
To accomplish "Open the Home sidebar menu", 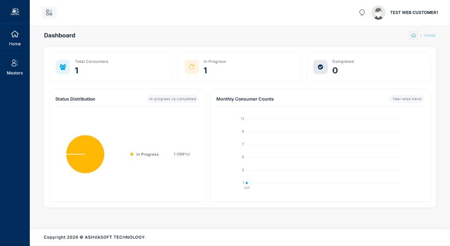I will point(15,38).
